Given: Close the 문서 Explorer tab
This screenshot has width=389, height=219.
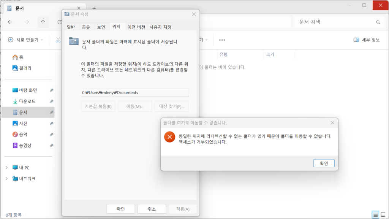Looking at the screenshot, I should (x=79, y=8).
